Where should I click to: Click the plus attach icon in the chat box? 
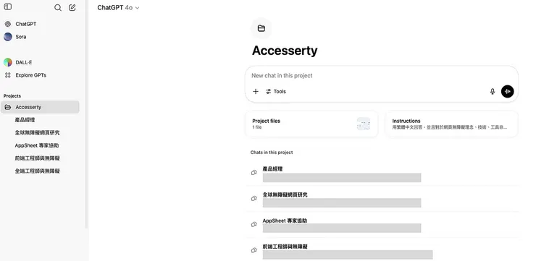(x=256, y=91)
